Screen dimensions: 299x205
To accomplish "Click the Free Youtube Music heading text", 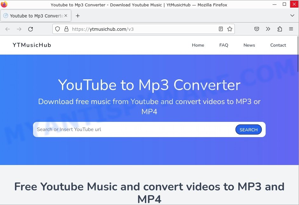I will 149,193.
